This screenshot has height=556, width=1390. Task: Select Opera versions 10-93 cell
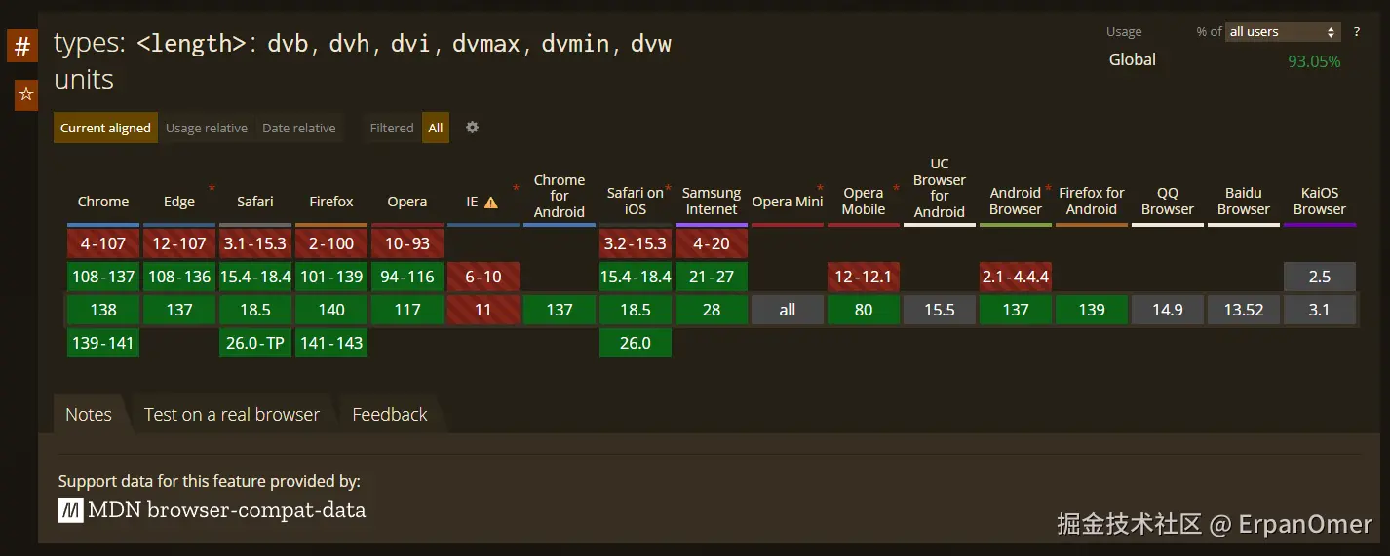click(407, 243)
